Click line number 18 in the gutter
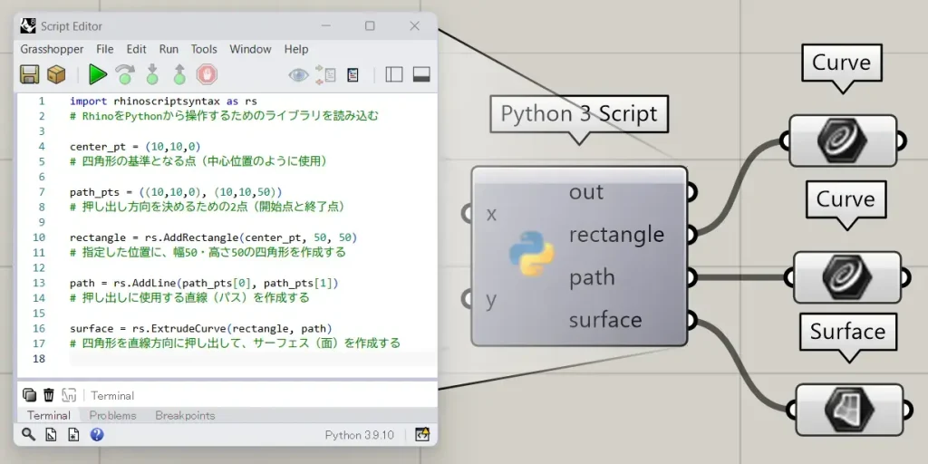This screenshot has width=928, height=464. point(39,359)
